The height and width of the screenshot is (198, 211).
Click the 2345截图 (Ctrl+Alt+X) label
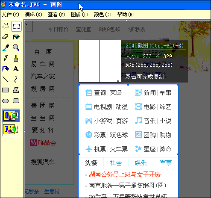pos(155,46)
